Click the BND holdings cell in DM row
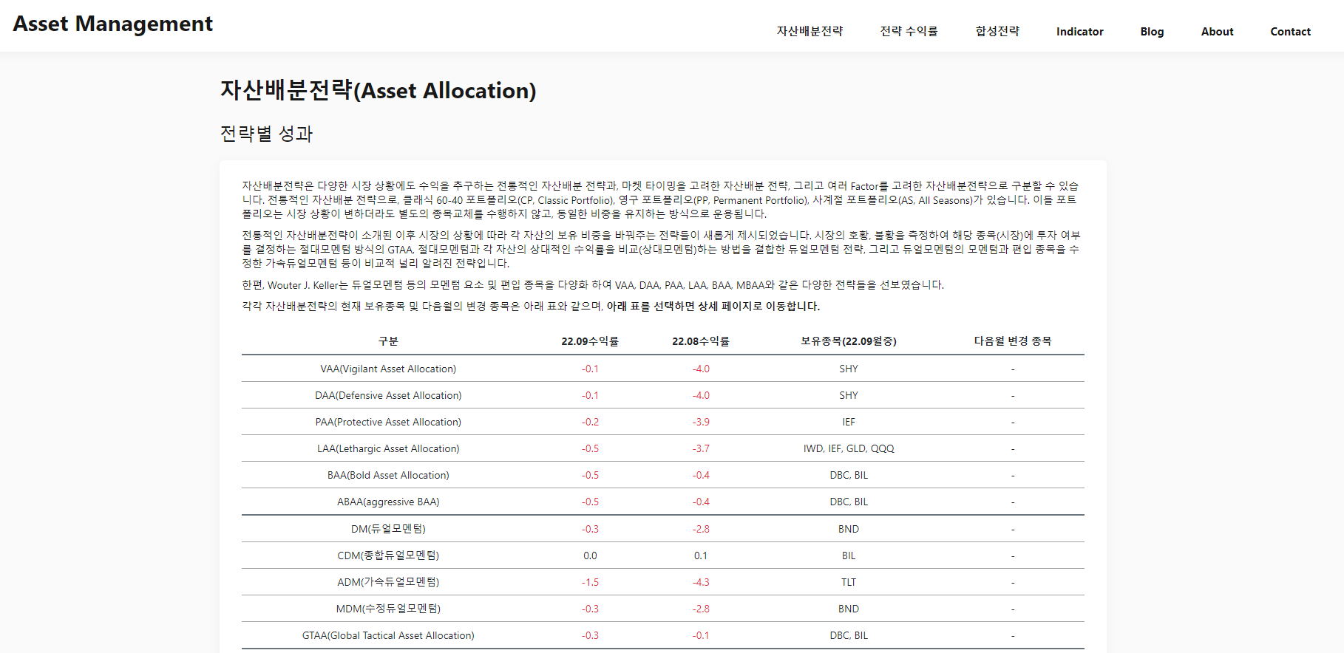This screenshot has width=1344, height=653. pyautogui.click(x=849, y=529)
